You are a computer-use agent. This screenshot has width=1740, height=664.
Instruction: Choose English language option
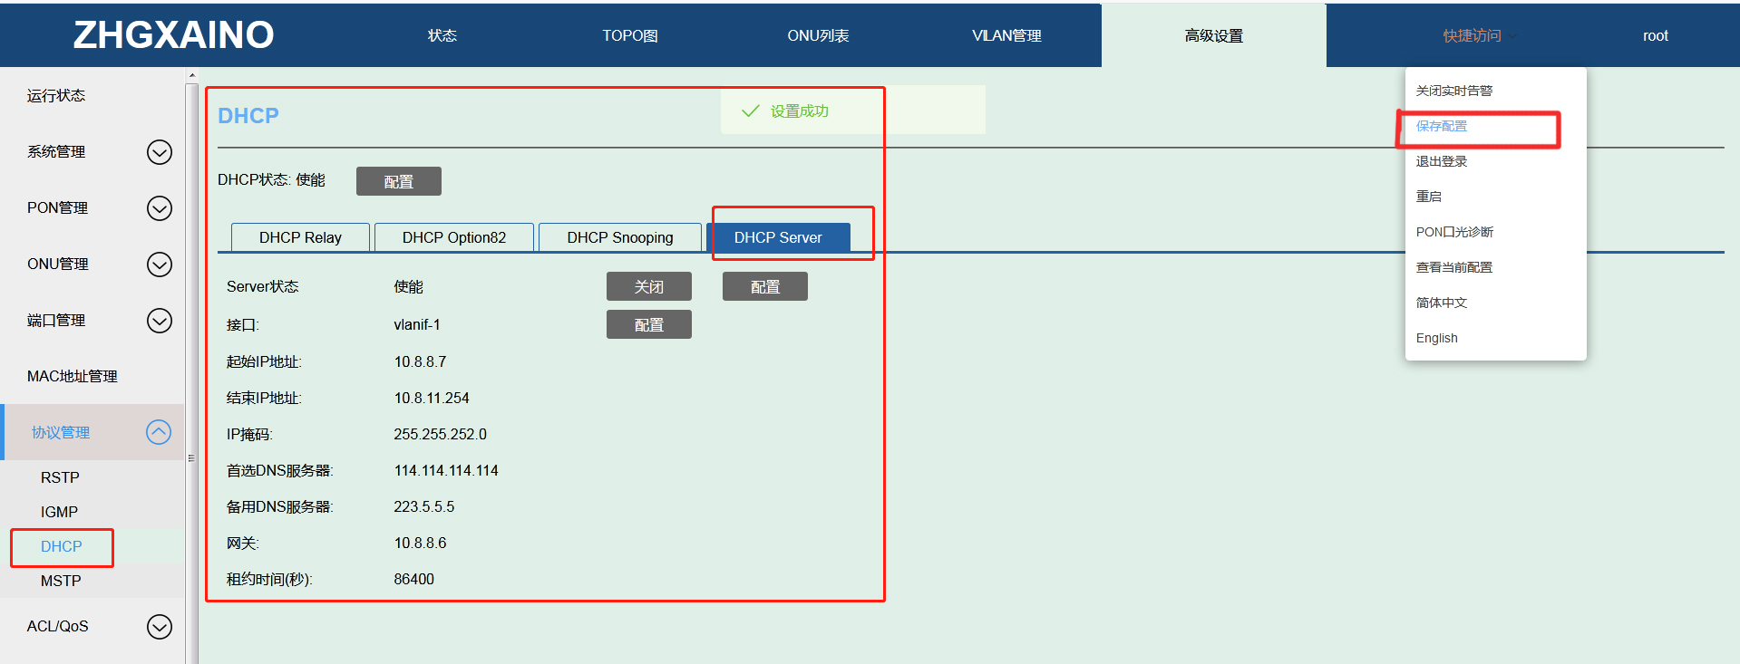point(1437,338)
